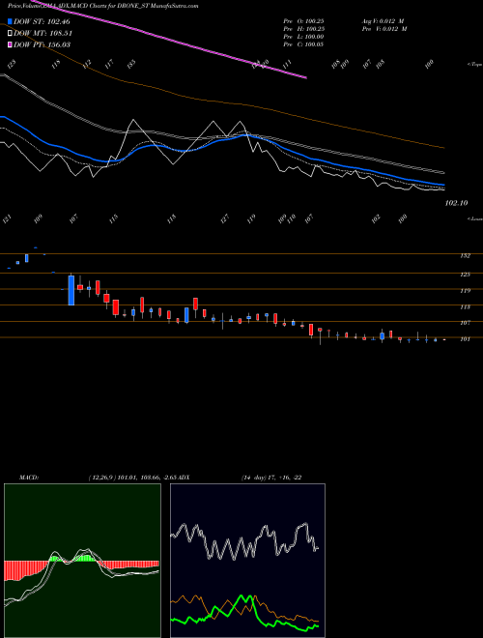This screenshot has height=638, width=483.
Task: Click the 107 price axis label
Action: [x=465, y=323]
